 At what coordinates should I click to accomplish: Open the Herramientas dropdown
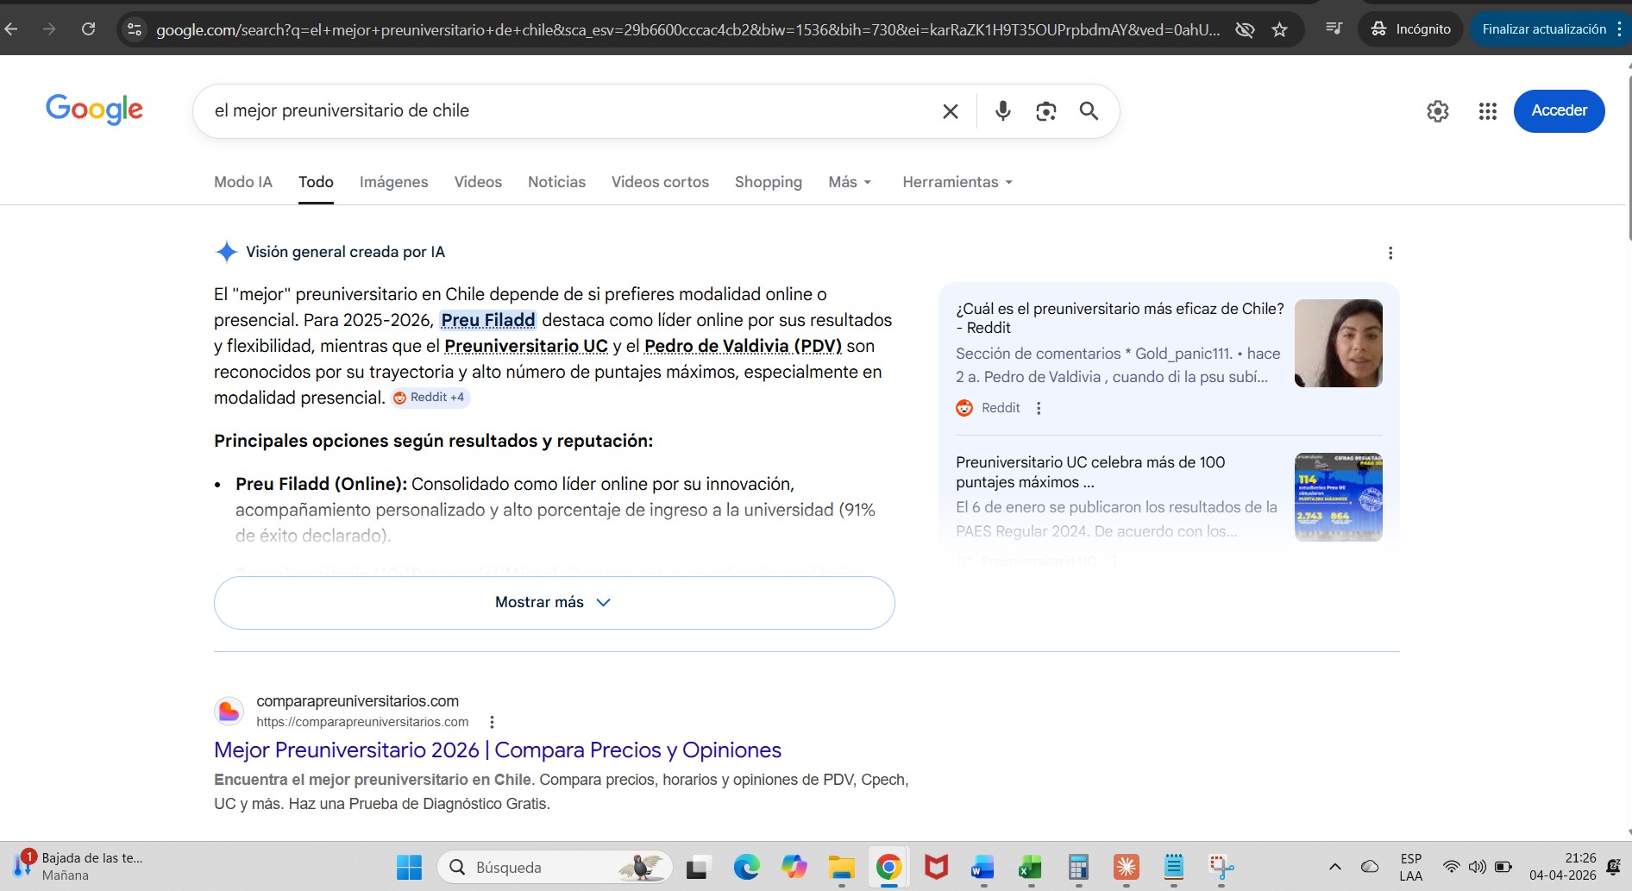pos(957,182)
